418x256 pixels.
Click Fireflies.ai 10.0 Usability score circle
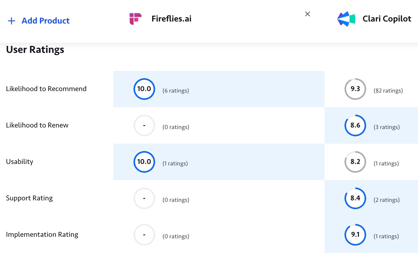(144, 162)
